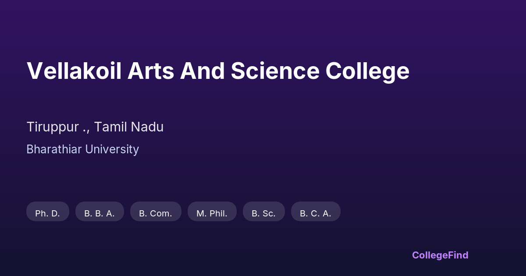Screen dimensions: 526x276
Task: Select the B. C. A. course chip
Action: click(x=316, y=213)
